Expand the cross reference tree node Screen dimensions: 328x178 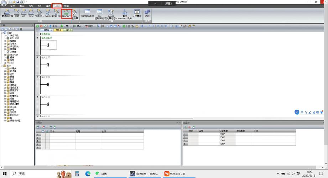(5, 54)
